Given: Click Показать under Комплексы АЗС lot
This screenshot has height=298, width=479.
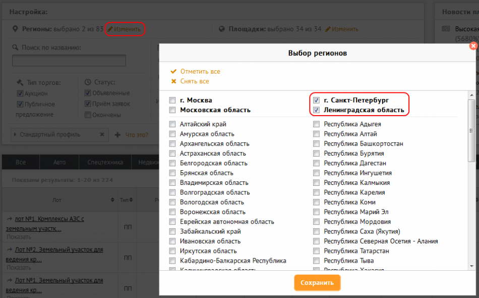Looking at the screenshot, I should tap(19, 237).
